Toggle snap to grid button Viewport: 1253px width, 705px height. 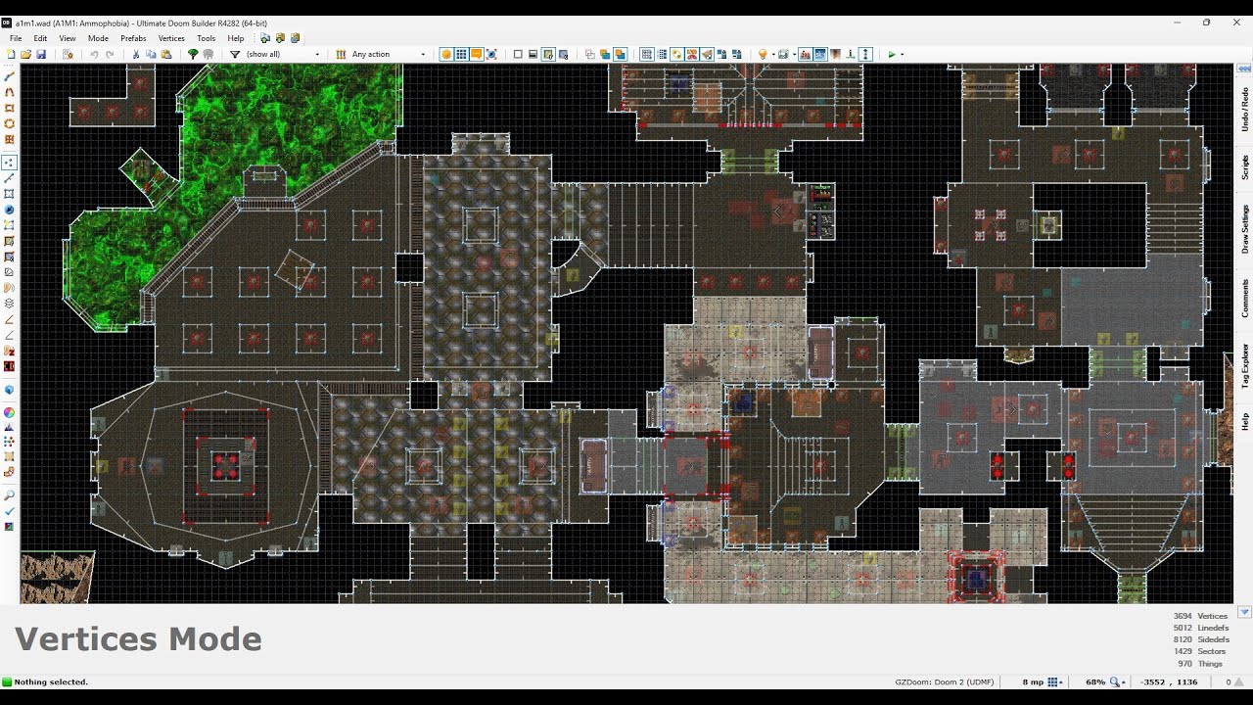tap(647, 54)
